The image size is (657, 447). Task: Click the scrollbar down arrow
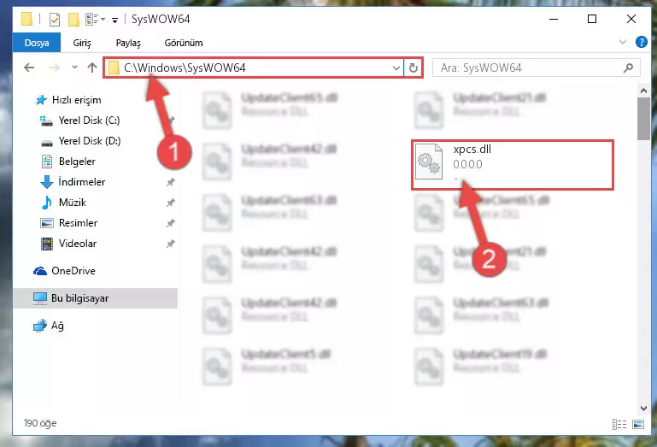click(643, 408)
